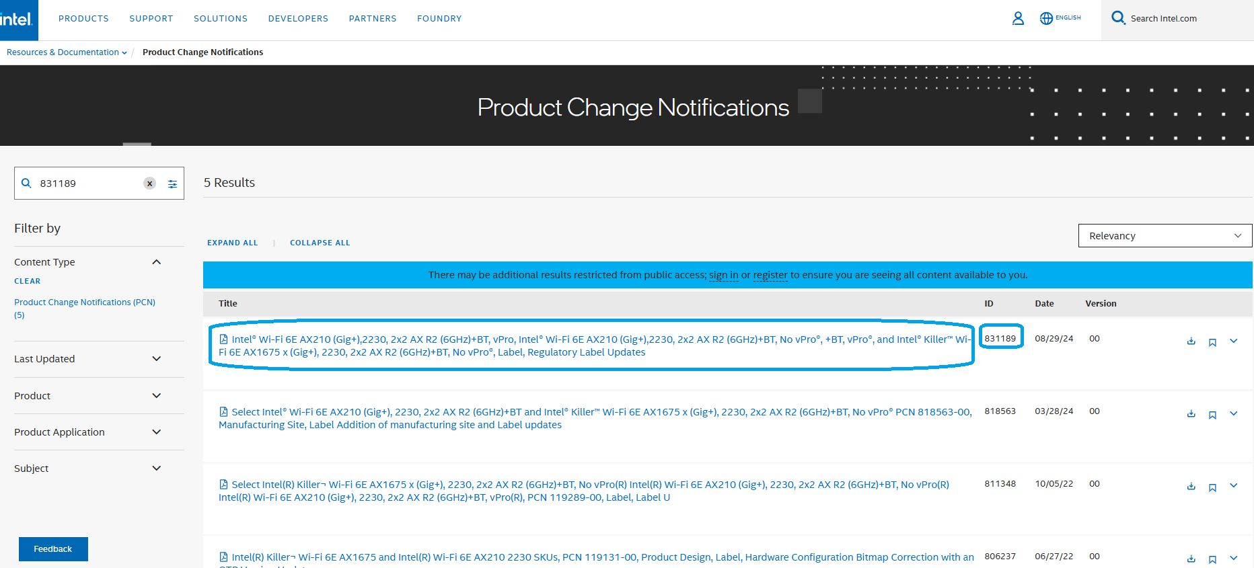Click CLEAR under Content Type
This screenshot has width=1254, height=568.
tap(28, 281)
